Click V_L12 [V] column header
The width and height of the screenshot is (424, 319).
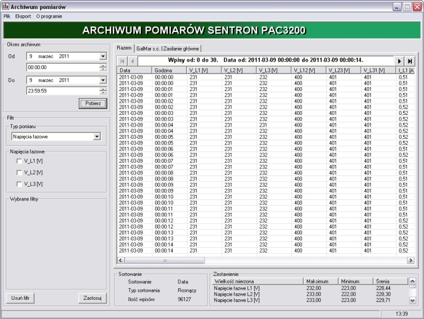[309, 70]
